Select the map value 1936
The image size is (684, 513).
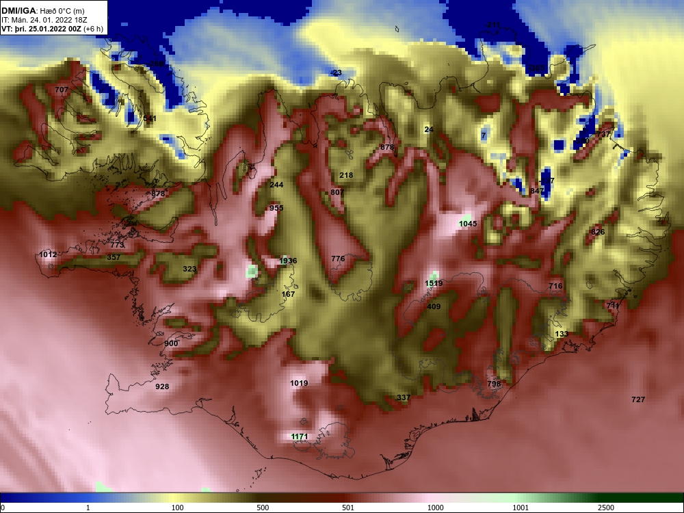click(x=288, y=261)
